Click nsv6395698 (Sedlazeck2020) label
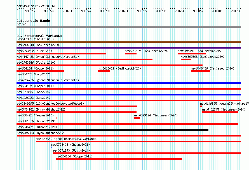Image resolution: width=249 pixels, height=170 pixels. 203,57
